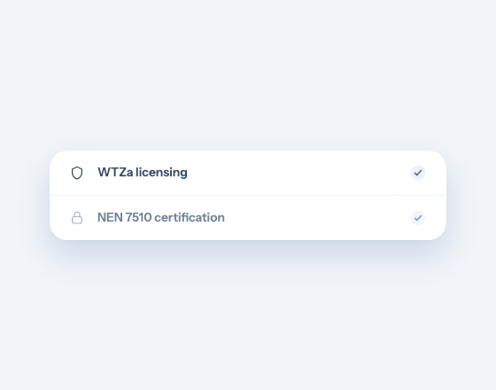The width and height of the screenshot is (496, 390).
Task: Select the checkmark badge for NEN 7510 certification
Action: coord(418,218)
